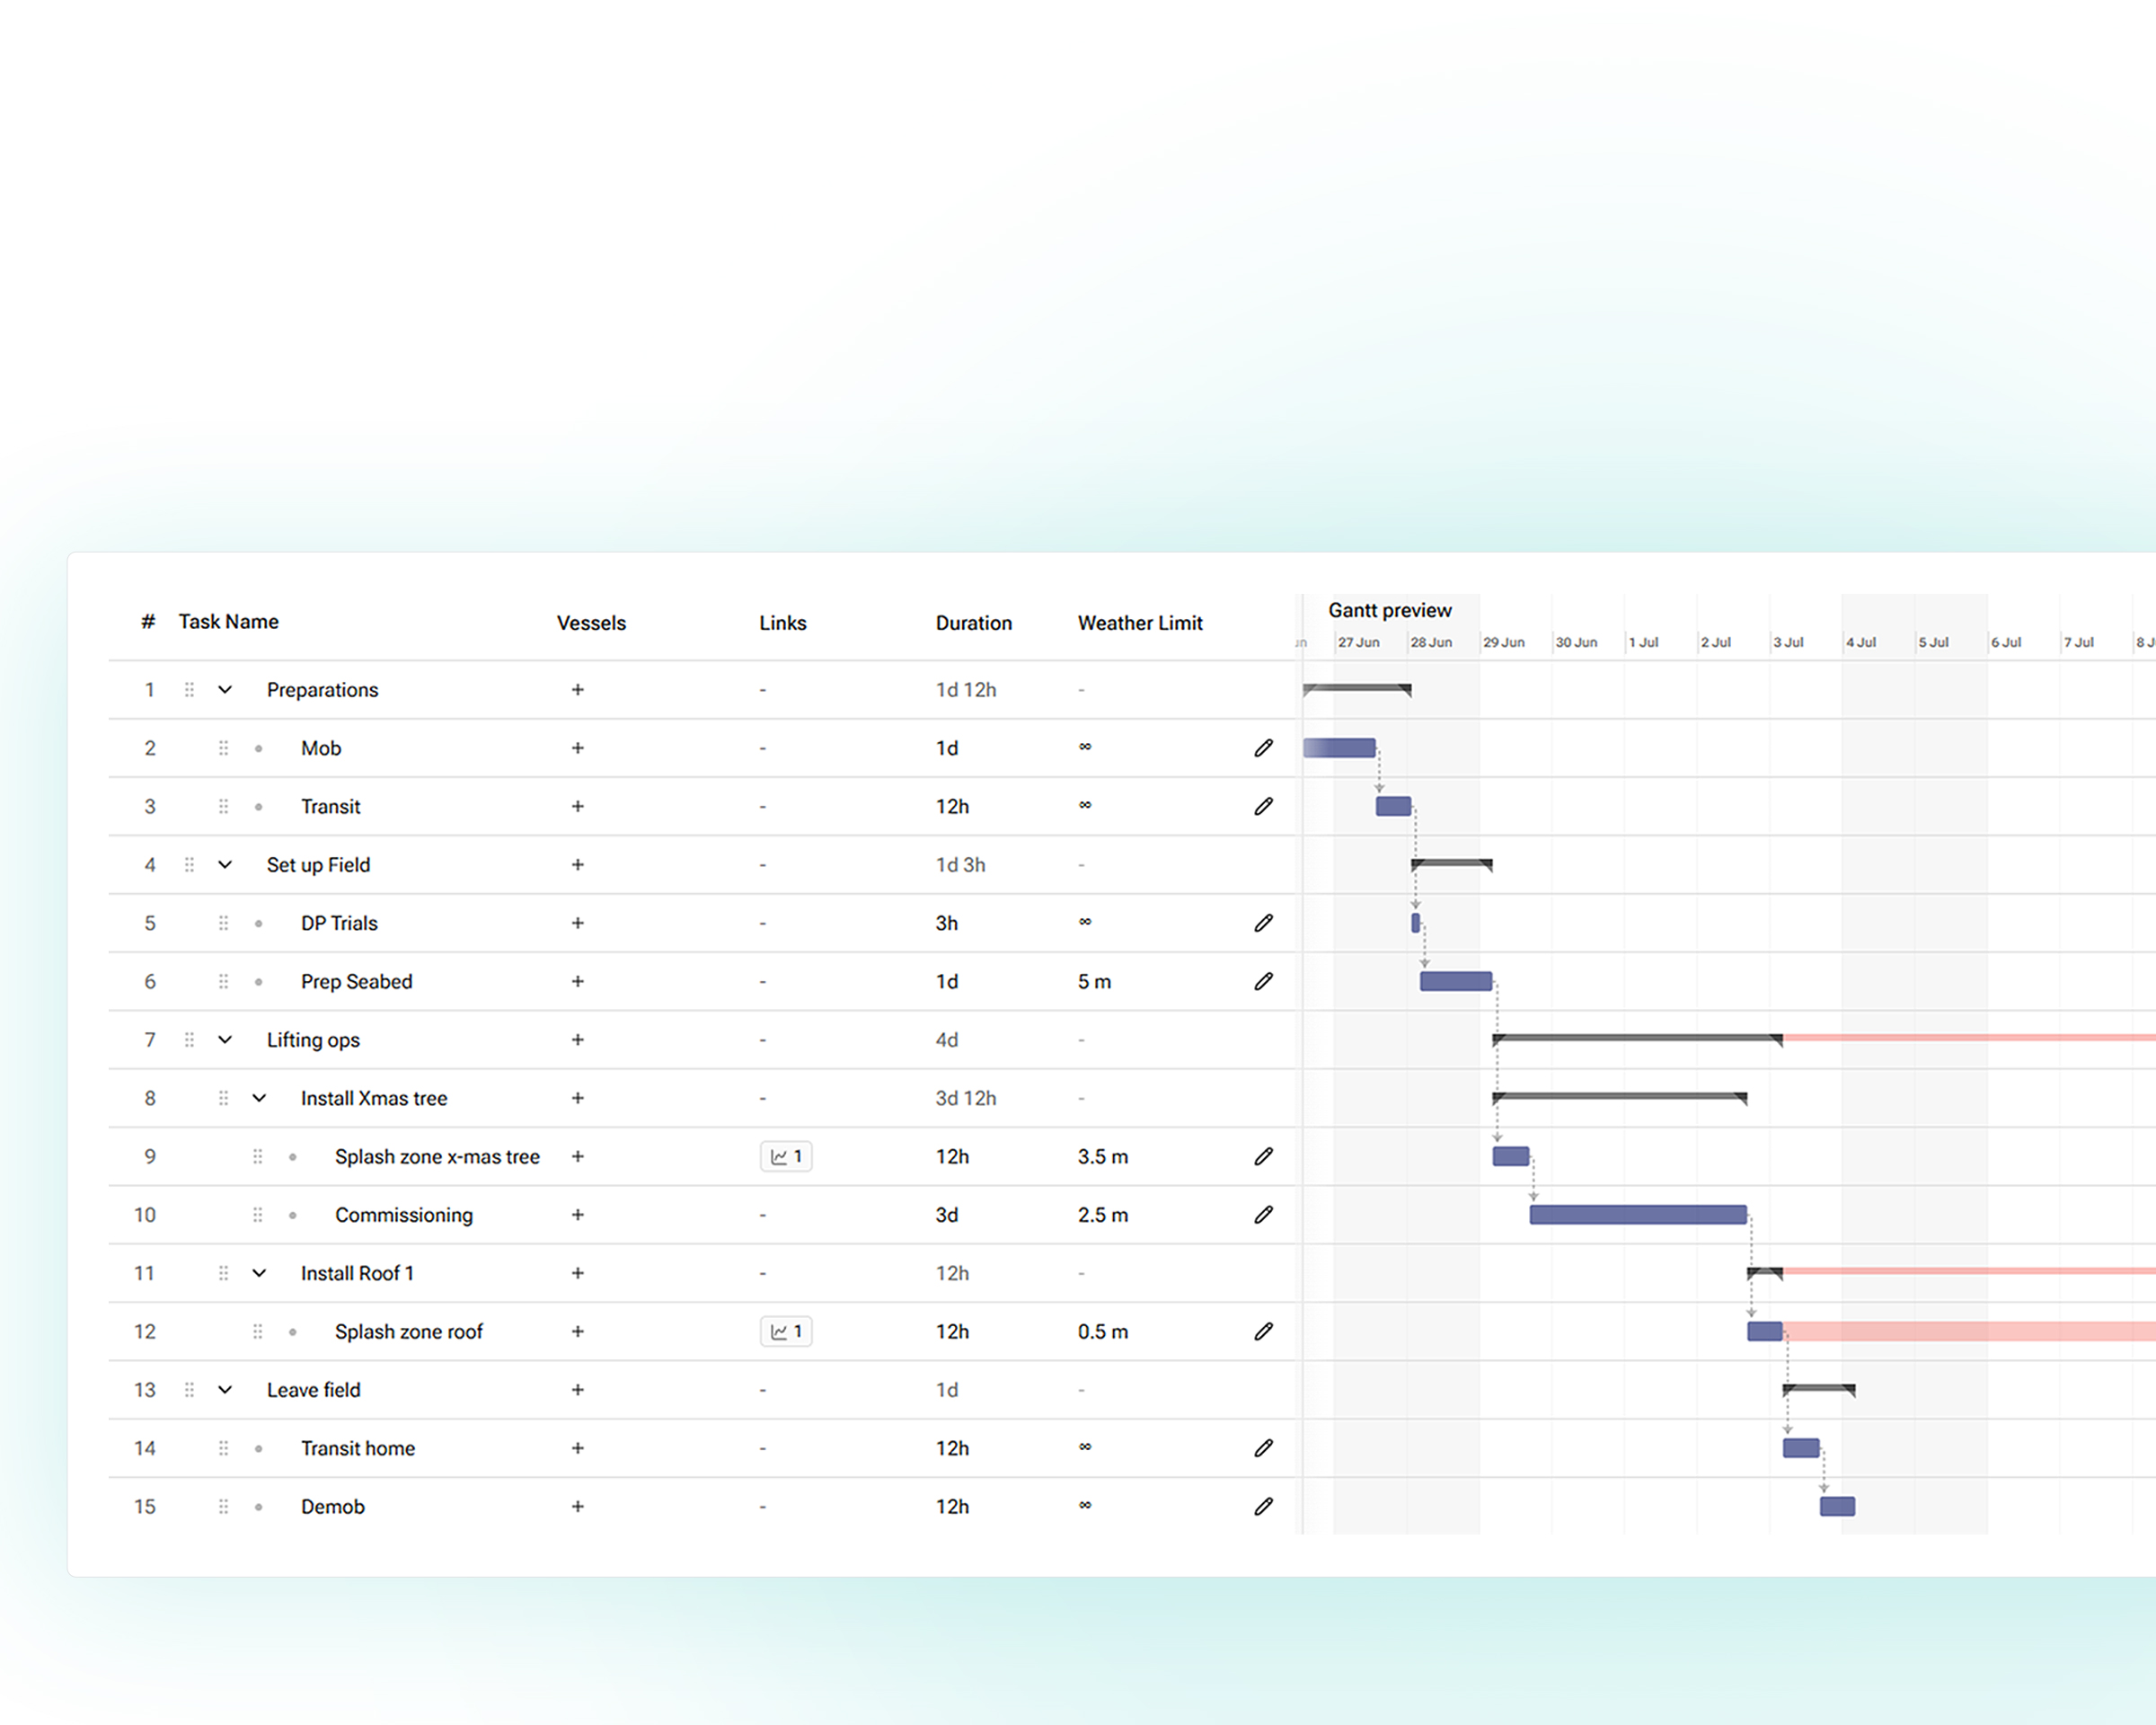
Task: Collapse the Install Xmas tree group
Action: coord(259,1098)
